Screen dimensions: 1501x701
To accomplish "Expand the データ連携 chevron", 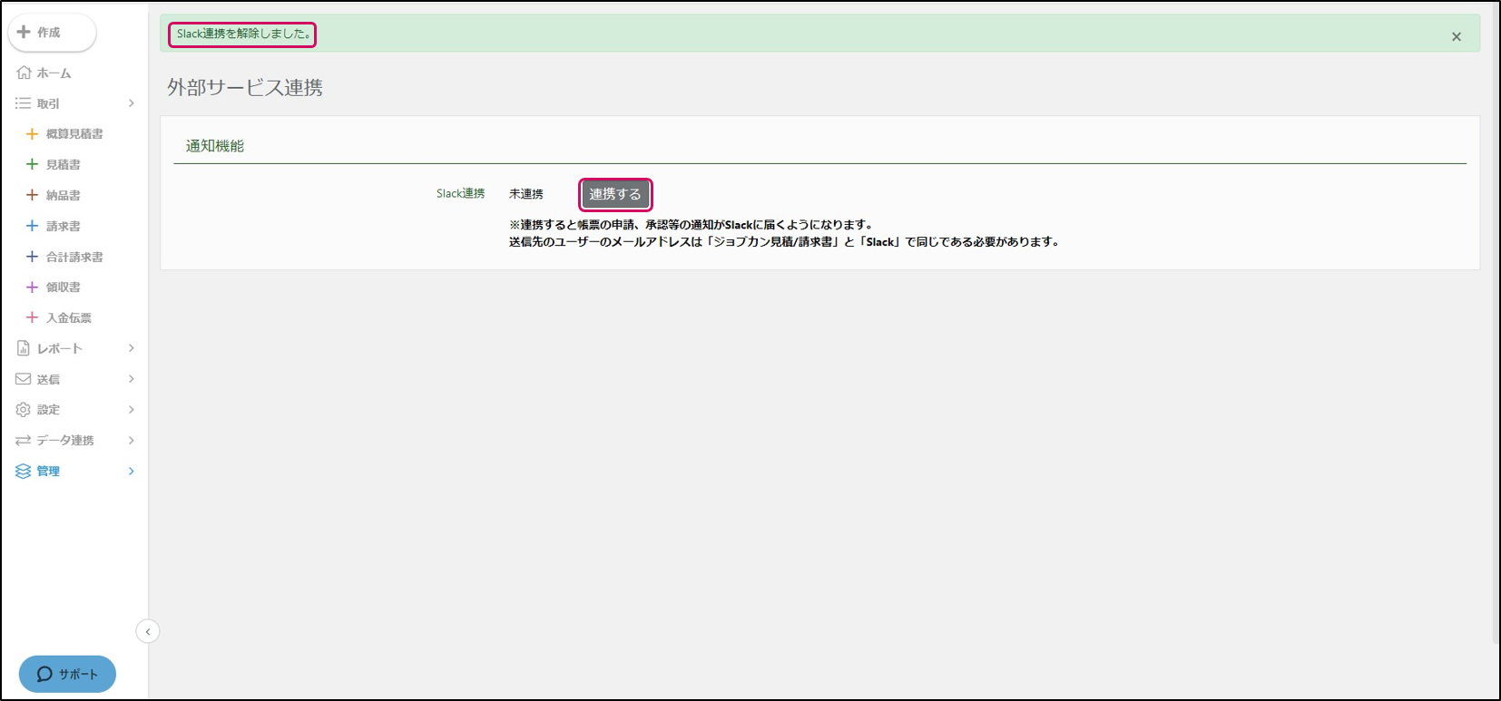I will pyautogui.click(x=132, y=441).
